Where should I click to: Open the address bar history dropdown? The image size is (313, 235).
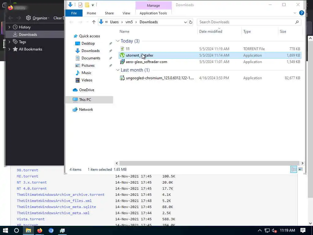click(x=185, y=22)
